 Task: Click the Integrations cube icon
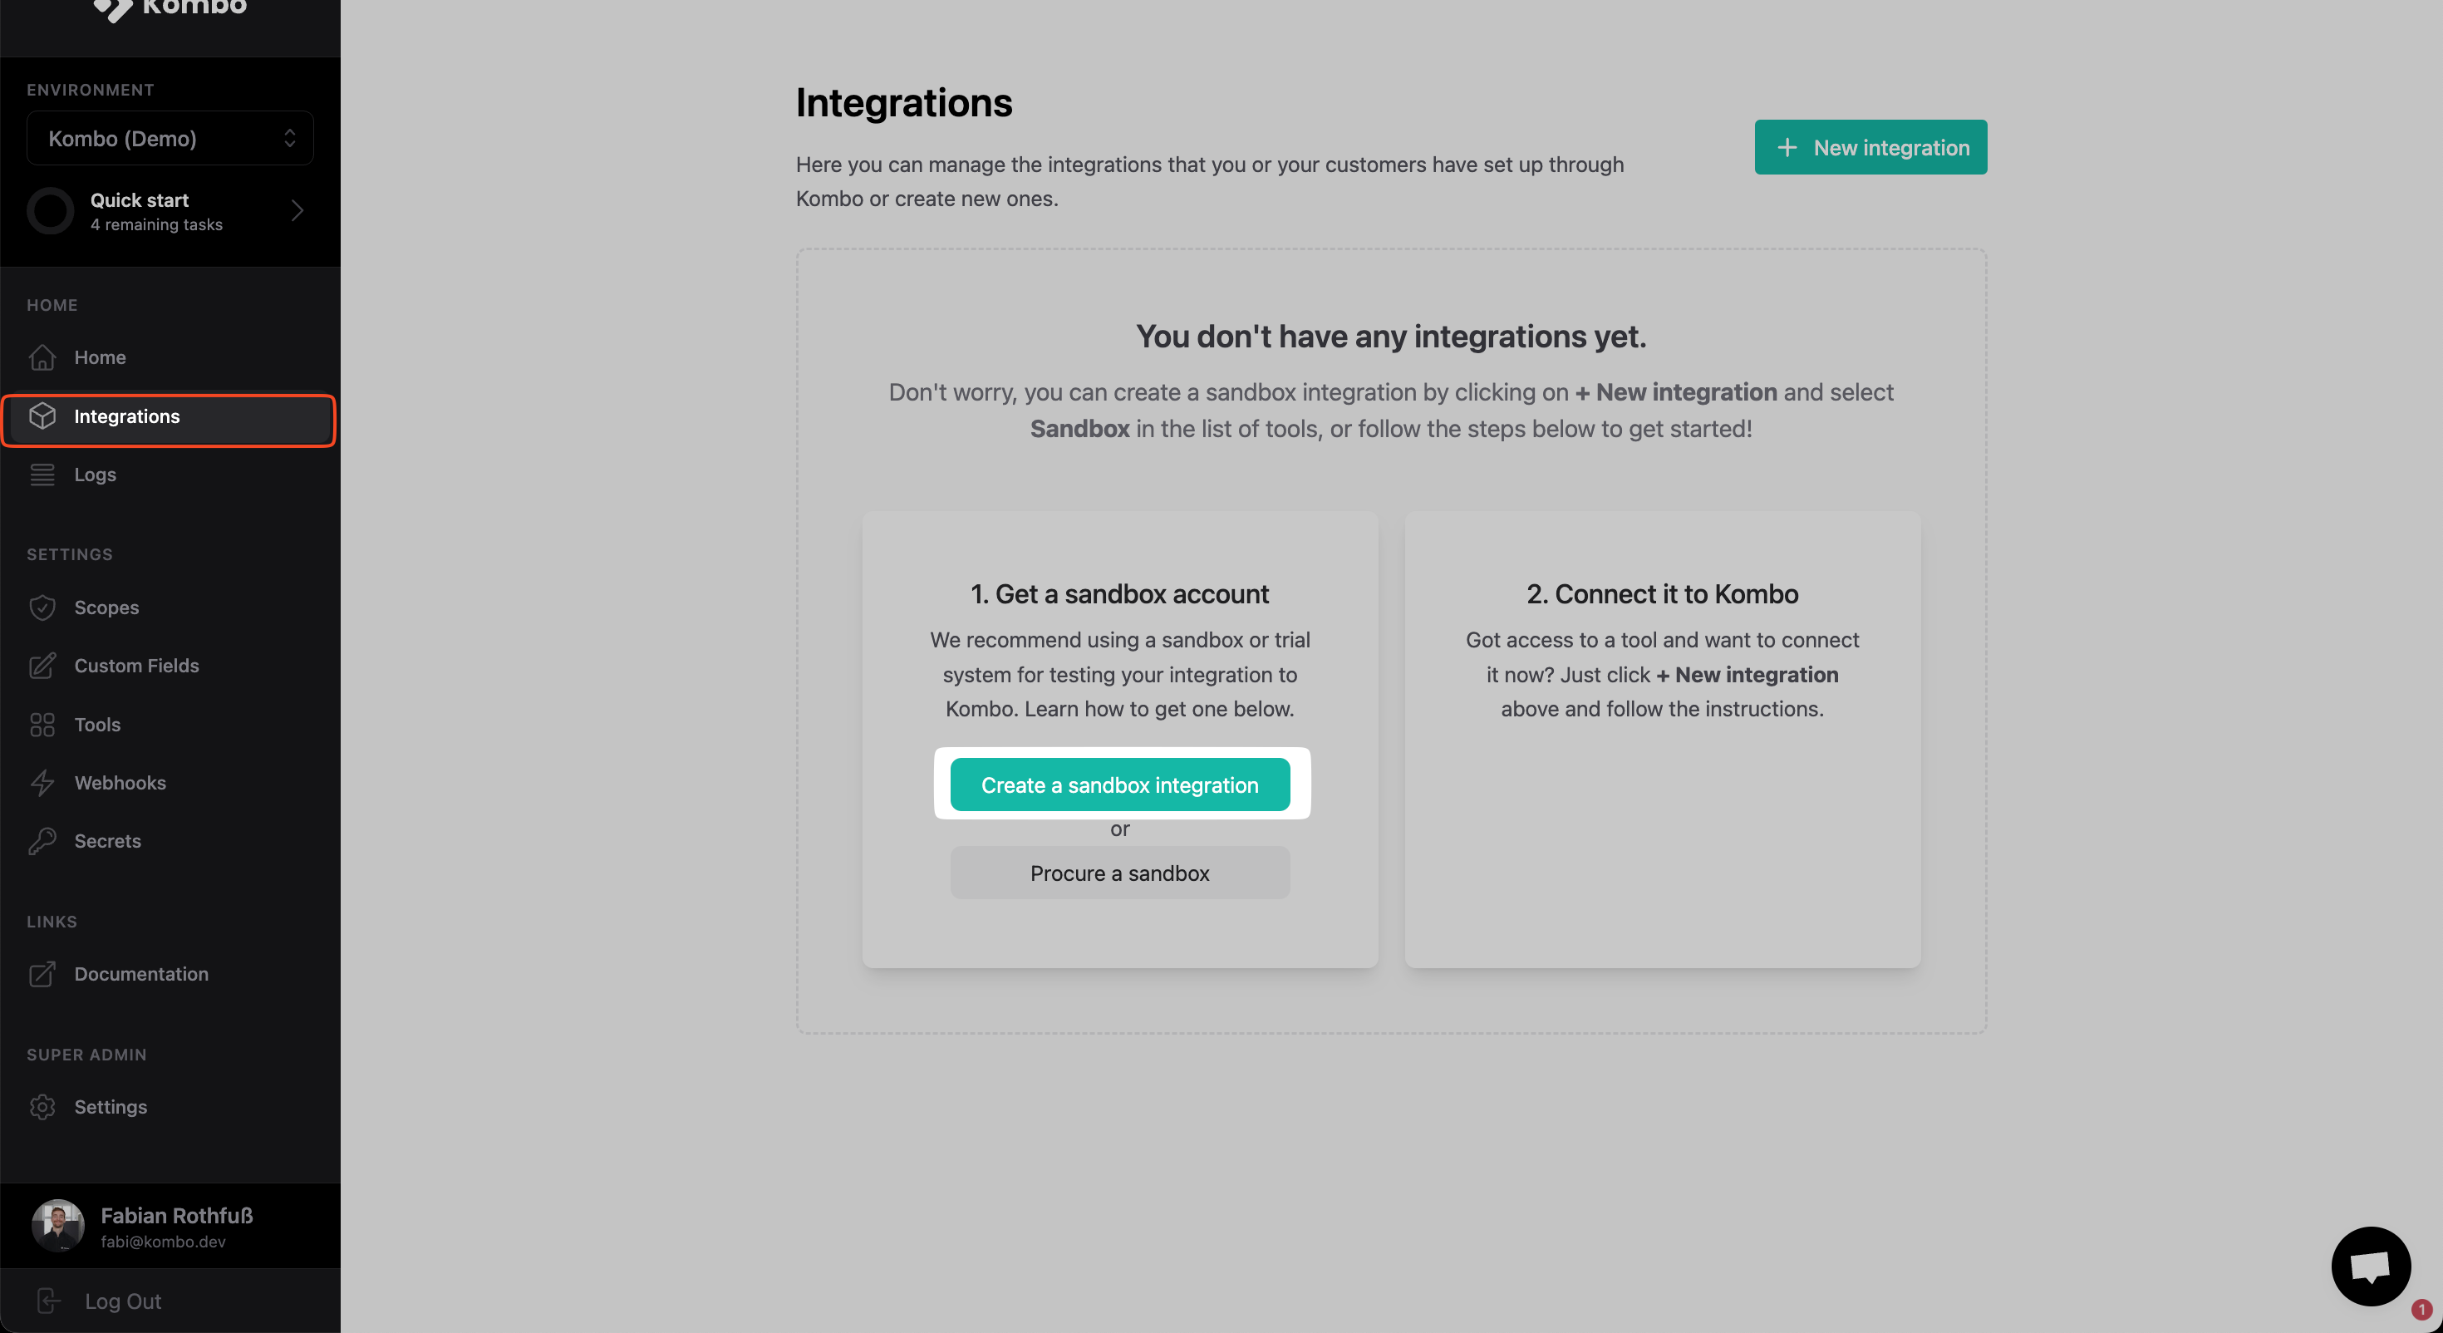[x=42, y=416]
